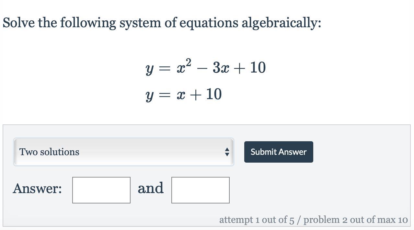Select the equation y = x² − 3x + 10
The image size is (414, 230).
(206, 67)
